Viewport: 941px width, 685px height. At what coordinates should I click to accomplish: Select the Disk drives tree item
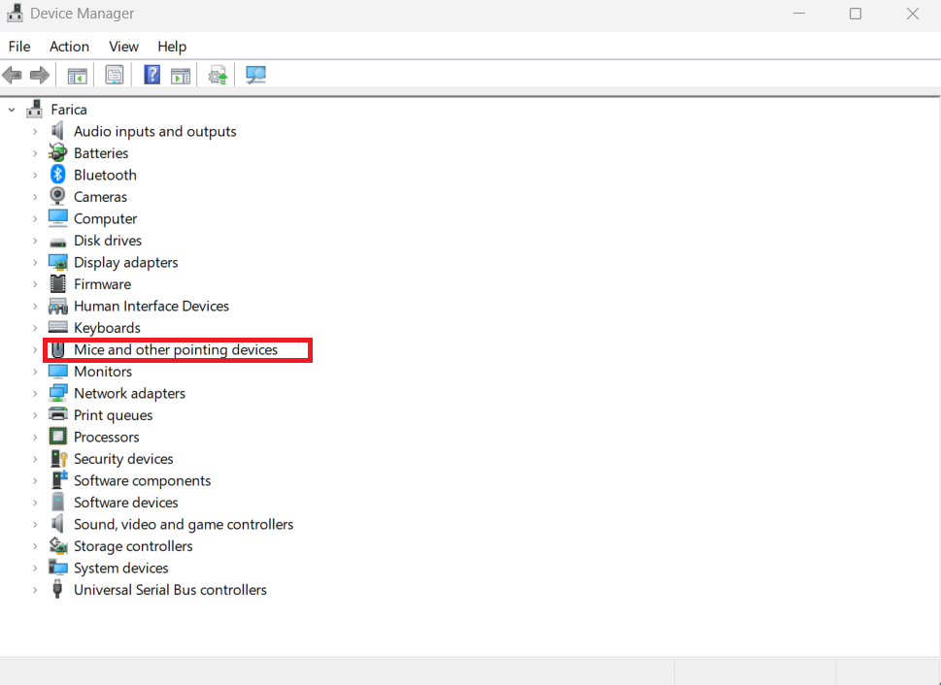point(107,241)
